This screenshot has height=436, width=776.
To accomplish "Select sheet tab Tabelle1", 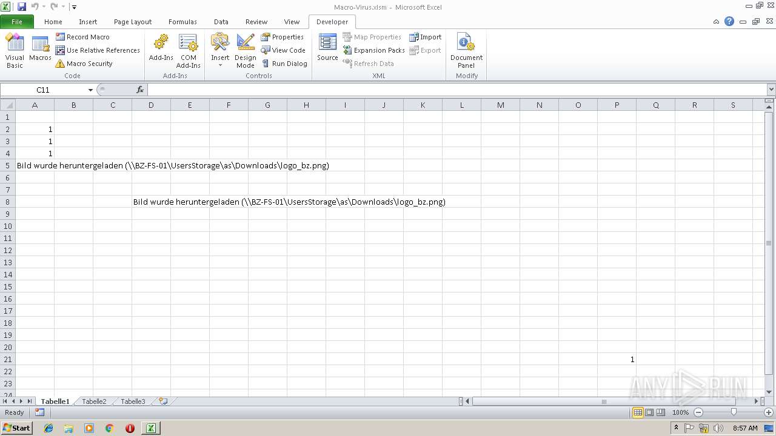I will [55, 401].
